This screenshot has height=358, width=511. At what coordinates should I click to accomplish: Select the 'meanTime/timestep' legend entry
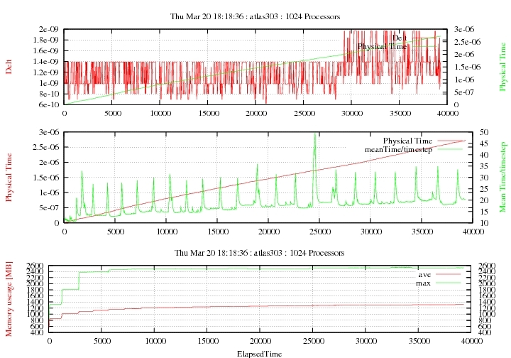click(399, 150)
